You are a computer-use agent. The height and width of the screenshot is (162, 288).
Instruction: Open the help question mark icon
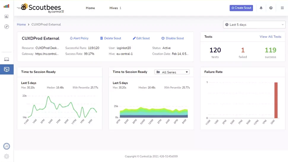271,8
